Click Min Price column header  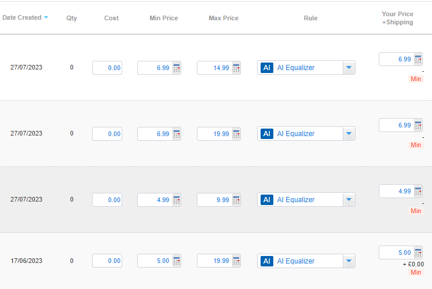164,18
